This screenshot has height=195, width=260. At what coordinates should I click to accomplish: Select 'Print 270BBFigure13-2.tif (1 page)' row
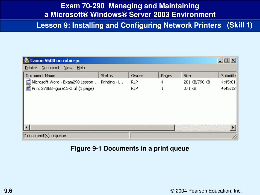[x=130, y=88]
